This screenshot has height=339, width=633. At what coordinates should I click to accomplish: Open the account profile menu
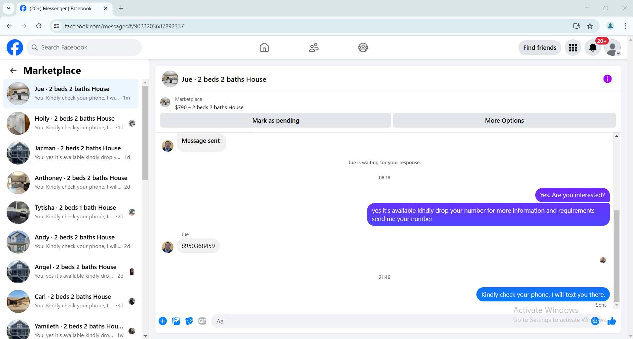613,47
